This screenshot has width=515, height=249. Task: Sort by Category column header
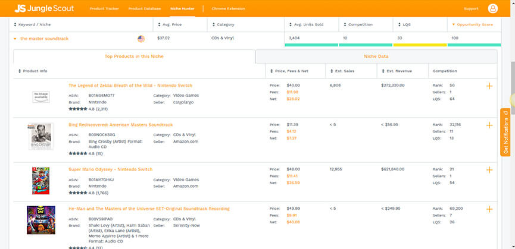coord(223,24)
